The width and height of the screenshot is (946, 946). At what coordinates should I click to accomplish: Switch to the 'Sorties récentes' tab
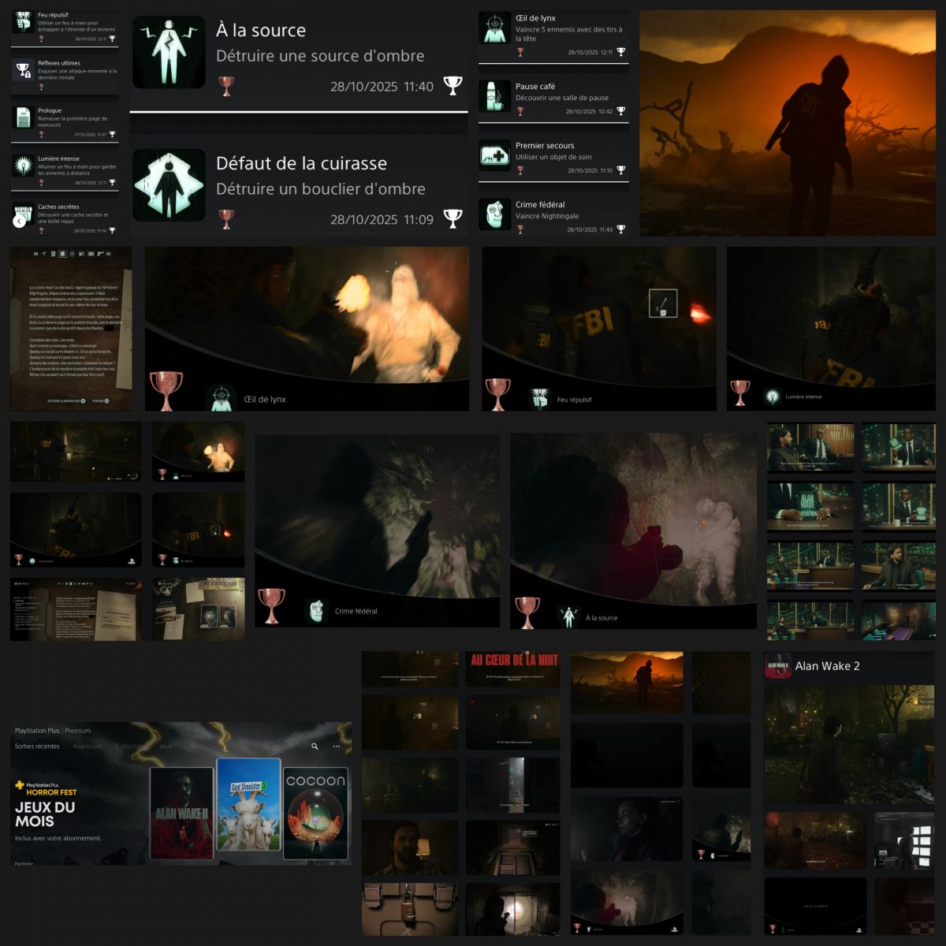click(37, 746)
